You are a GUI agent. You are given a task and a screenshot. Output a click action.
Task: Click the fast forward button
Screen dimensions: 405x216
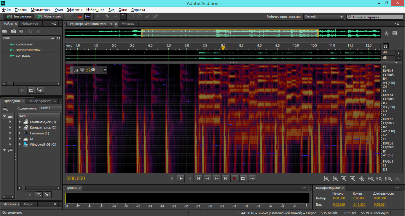pos(216,178)
